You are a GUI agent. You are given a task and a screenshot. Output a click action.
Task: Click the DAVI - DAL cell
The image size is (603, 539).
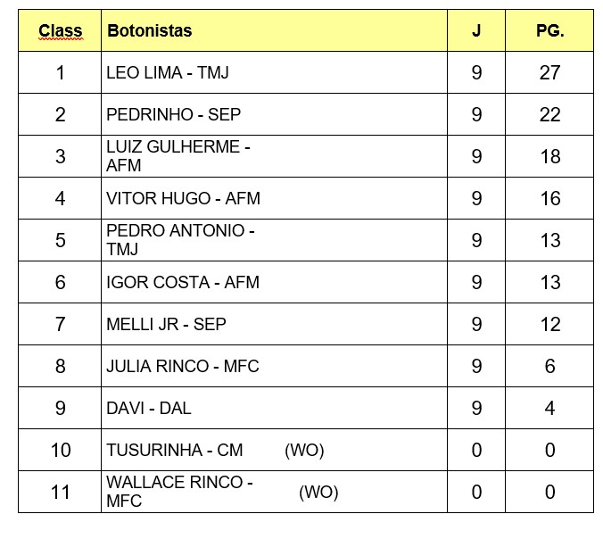tap(149, 408)
